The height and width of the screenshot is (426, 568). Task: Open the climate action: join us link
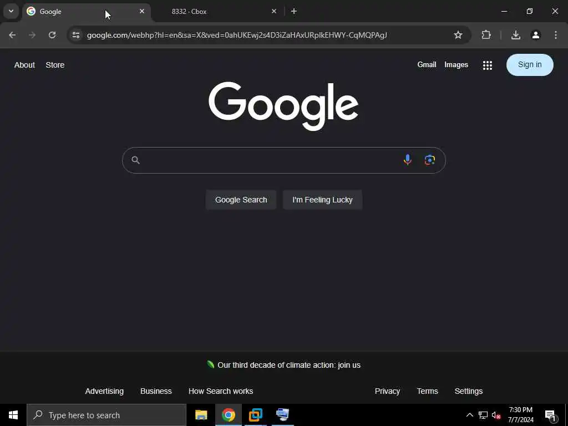coord(289,365)
